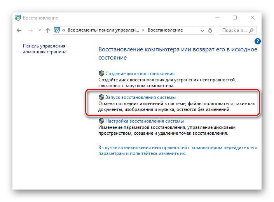
Task: Click the back navigation arrow
Action: point(19,30)
